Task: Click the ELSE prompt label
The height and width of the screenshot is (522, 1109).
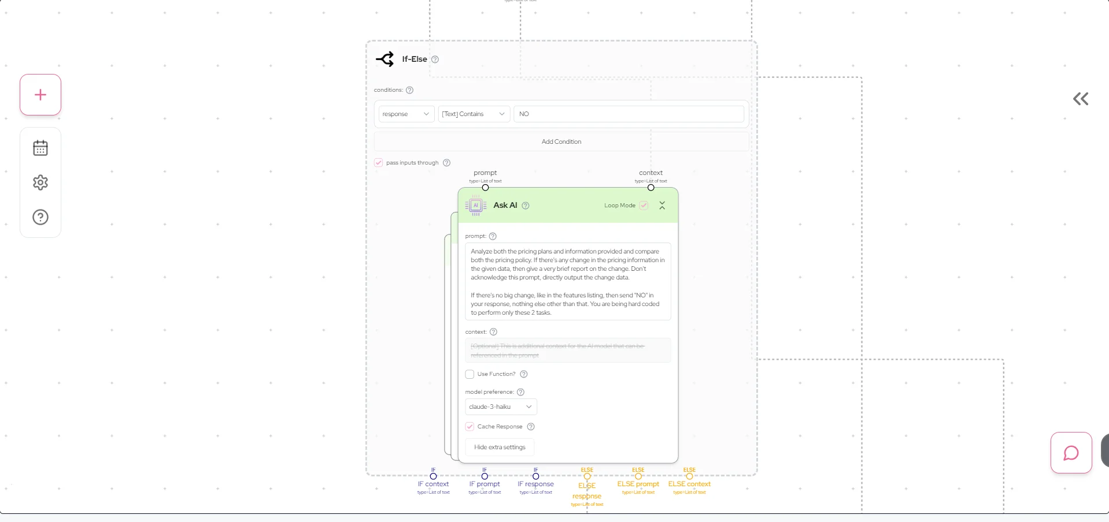Action: [x=638, y=484]
